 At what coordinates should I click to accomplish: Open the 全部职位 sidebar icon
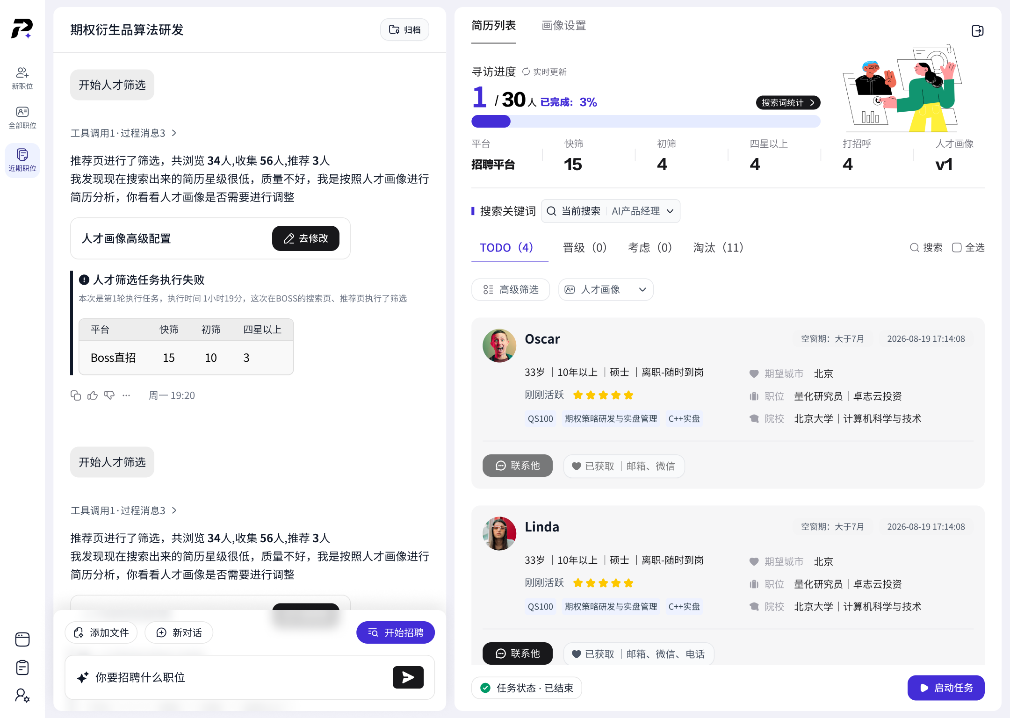tap(22, 117)
